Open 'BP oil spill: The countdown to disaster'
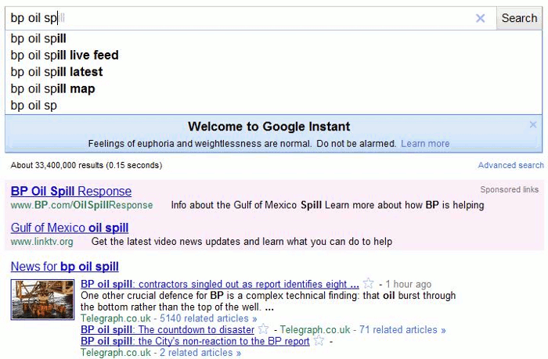The image size is (548, 359). (x=168, y=329)
